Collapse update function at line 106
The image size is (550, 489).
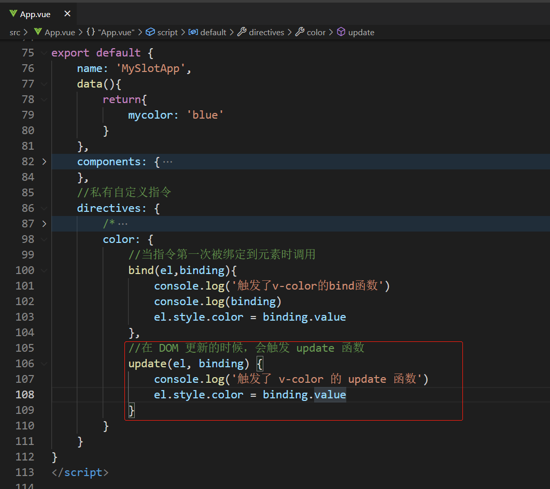44,364
